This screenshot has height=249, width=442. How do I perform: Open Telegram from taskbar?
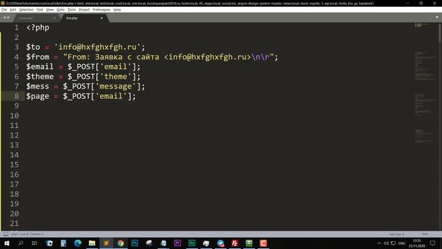[220, 243]
